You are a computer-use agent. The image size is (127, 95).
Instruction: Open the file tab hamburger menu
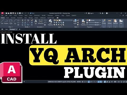(2, 29)
